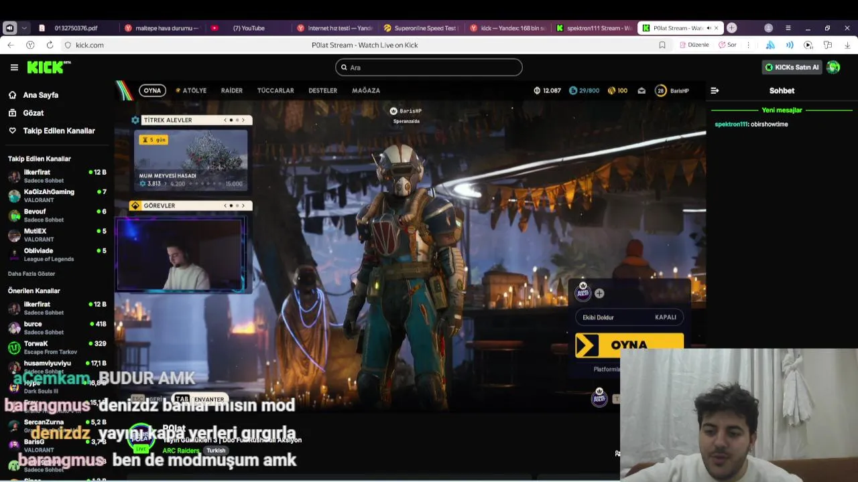Go to previous TİTREK ALEVLER card
The height and width of the screenshot is (482, 858).
[225, 120]
